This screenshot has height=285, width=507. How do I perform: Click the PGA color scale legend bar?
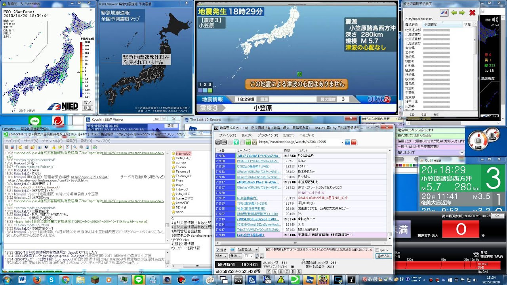point(81,70)
